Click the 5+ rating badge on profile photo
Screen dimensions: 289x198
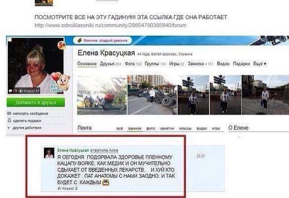click(x=62, y=45)
